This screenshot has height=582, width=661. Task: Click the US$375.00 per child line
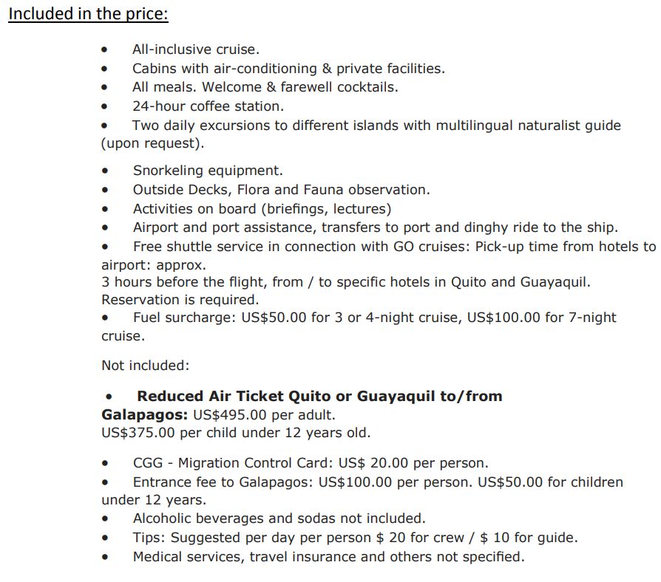point(236,433)
